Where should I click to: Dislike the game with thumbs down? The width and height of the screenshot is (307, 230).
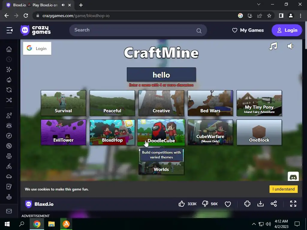(205, 204)
